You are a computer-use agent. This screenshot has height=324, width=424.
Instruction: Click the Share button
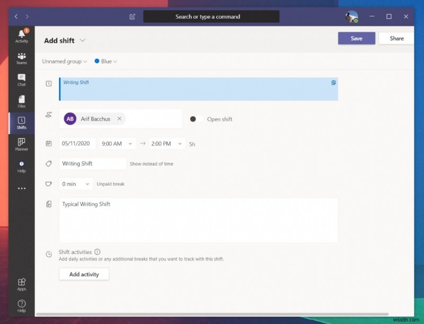point(396,38)
